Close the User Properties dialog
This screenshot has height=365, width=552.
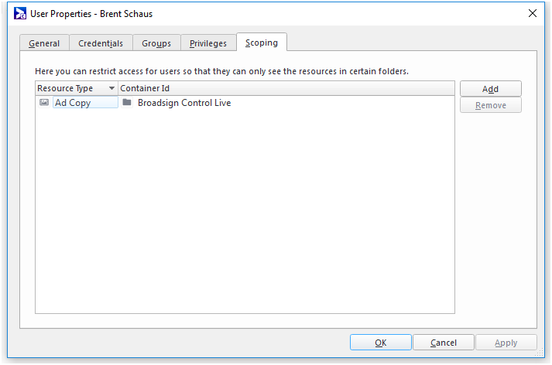(533, 13)
